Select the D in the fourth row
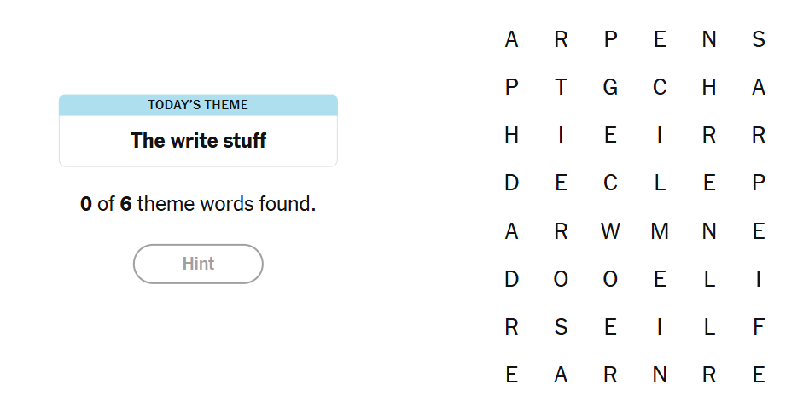Image resolution: width=809 pixels, height=419 pixels. tap(511, 183)
